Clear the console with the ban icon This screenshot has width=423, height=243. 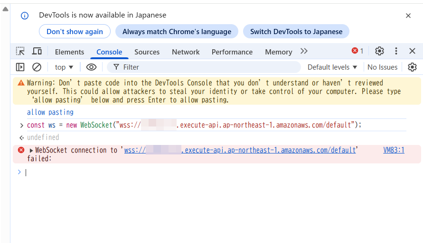tap(37, 67)
